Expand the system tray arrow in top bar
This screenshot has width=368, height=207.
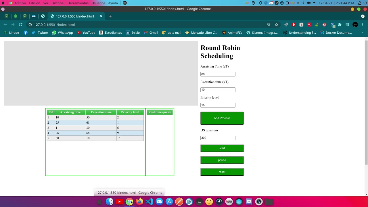pos(314,3)
